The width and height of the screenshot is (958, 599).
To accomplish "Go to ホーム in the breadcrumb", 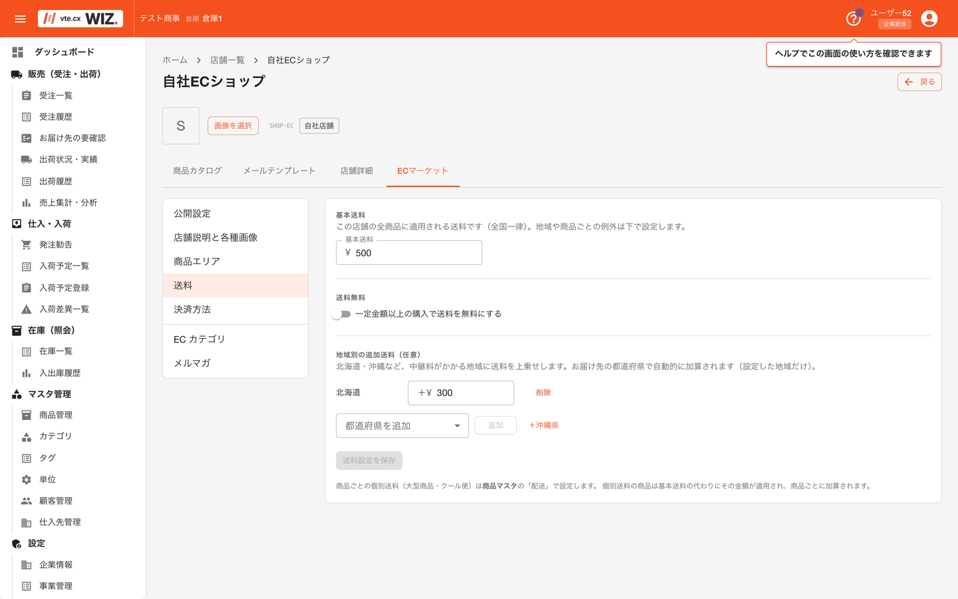I will coord(175,60).
